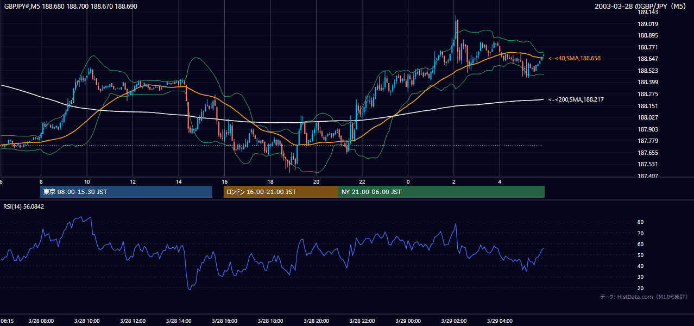Click price axis value 188.027
Image resolution: width=694 pixels, height=326 pixels.
pos(648,117)
